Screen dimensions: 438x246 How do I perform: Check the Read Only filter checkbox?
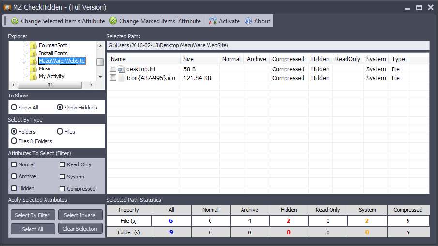62,164
